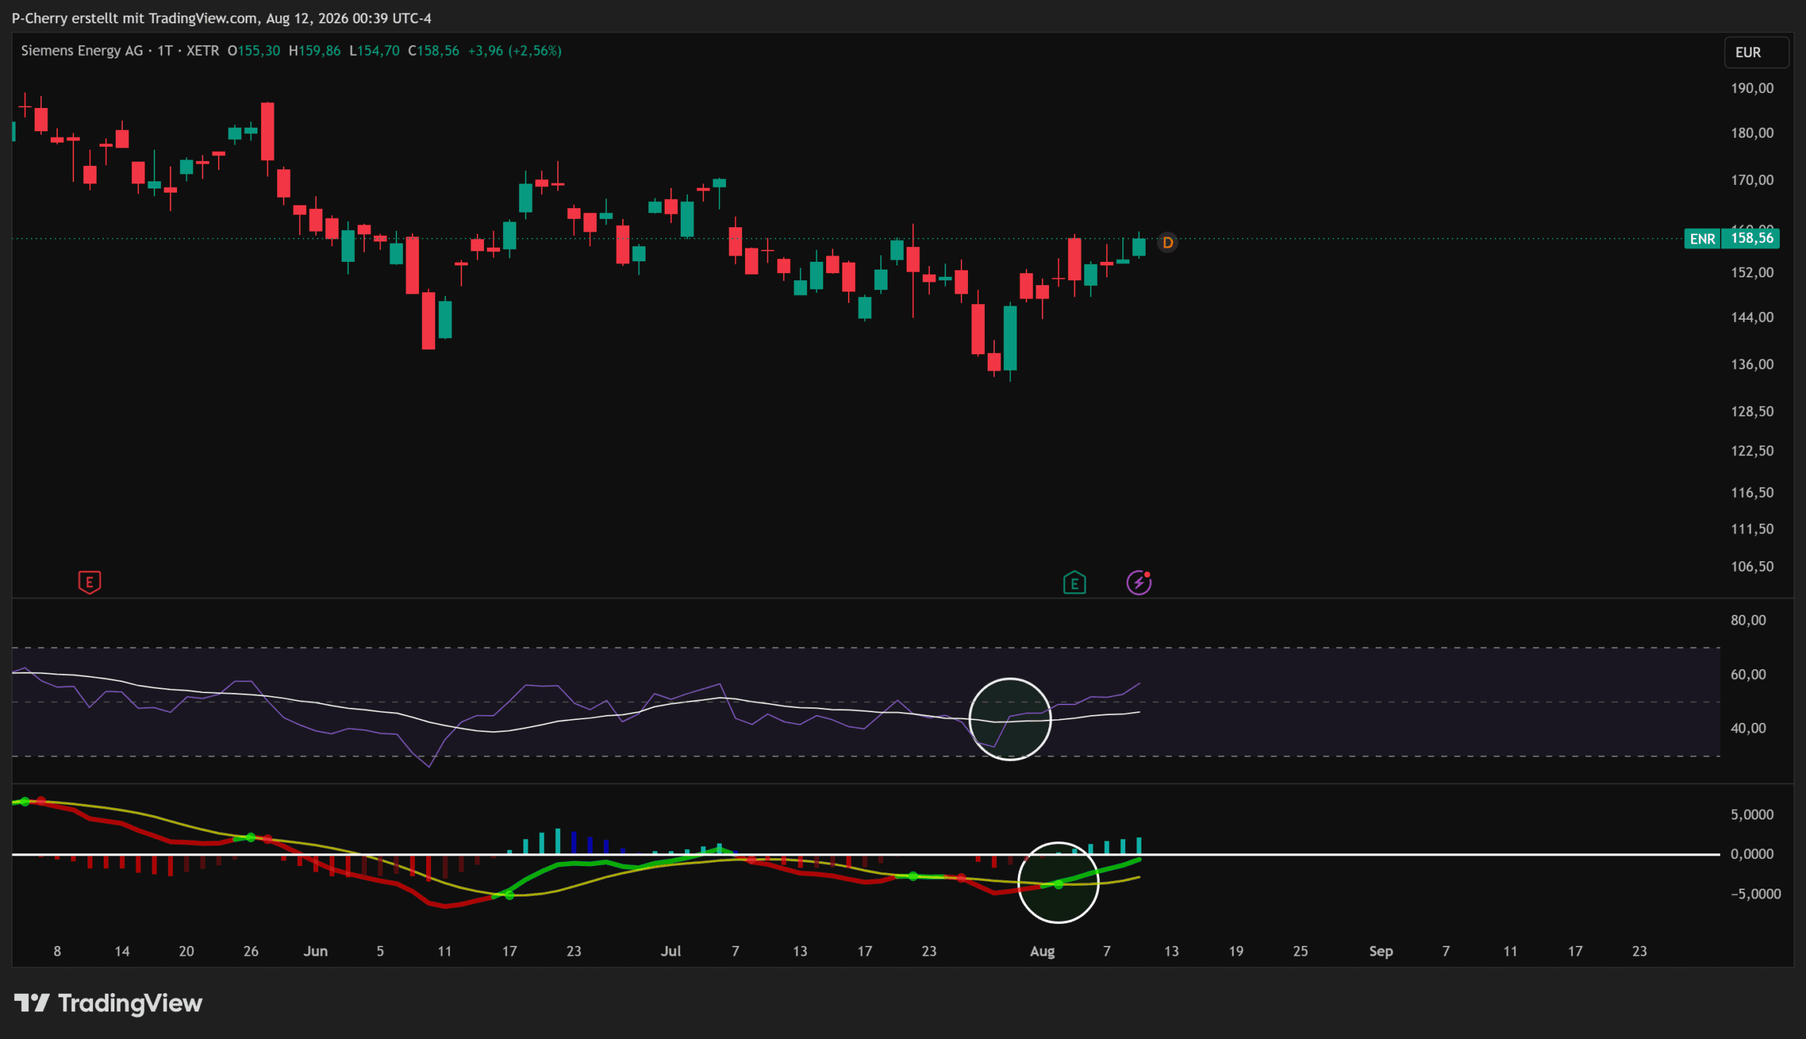Click the 170,00 price axis label
The image size is (1806, 1039).
(1752, 180)
